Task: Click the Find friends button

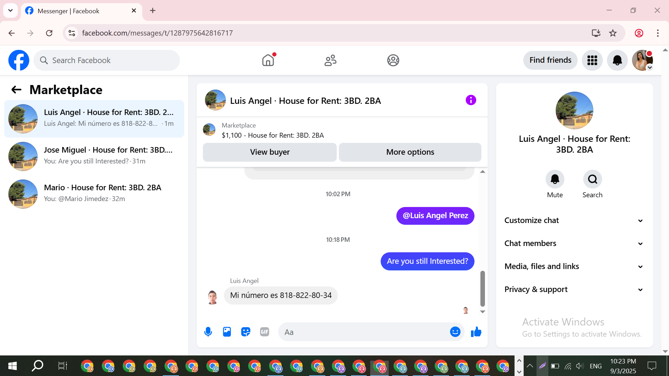Action: 550,60
